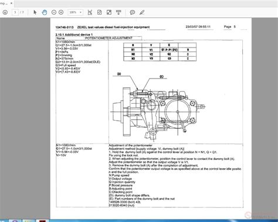Open the read mode toolbar icon
The image size is (278, 222).
118,12
